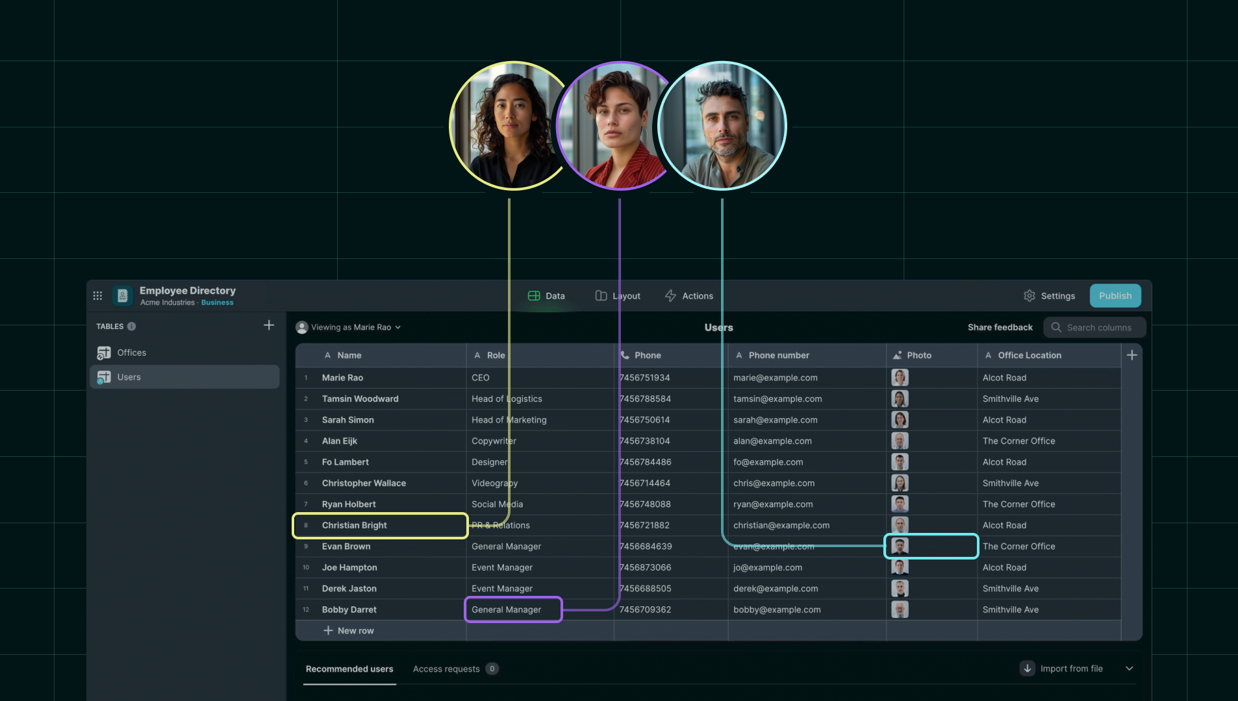Screen dimensions: 1238x701
Task: Open Alan Eijk's photo thumbnail
Action: [x=900, y=441]
